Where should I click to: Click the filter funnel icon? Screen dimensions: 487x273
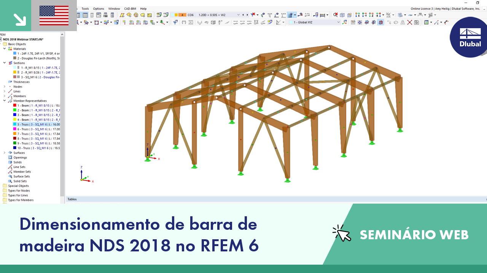pyautogui.click(x=175, y=22)
